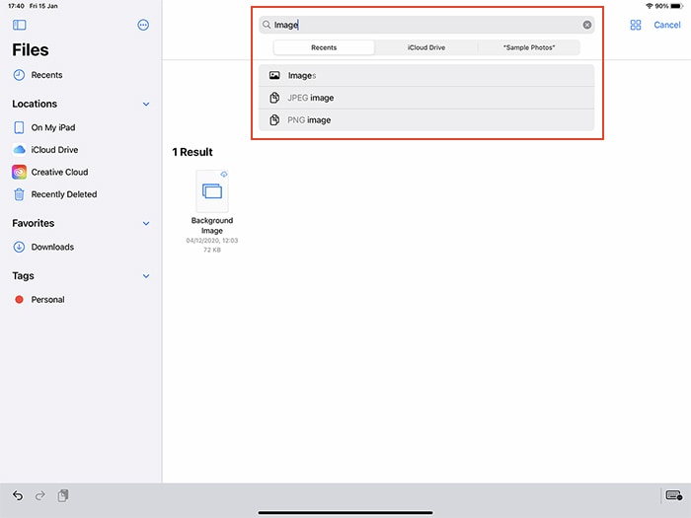Image resolution: width=691 pixels, height=518 pixels.
Task: Cancel the search
Action: coord(667,25)
